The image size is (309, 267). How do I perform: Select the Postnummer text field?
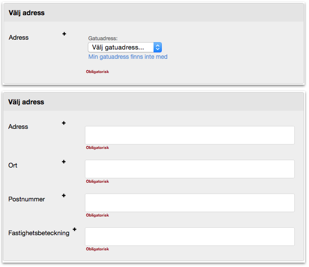point(189,203)
